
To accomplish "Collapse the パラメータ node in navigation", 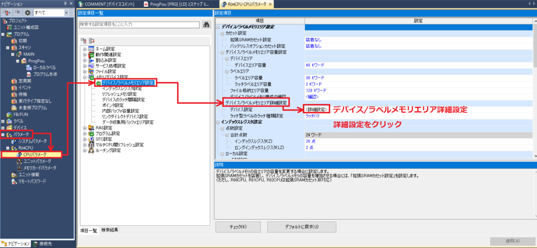I will [x=3, y=135].
